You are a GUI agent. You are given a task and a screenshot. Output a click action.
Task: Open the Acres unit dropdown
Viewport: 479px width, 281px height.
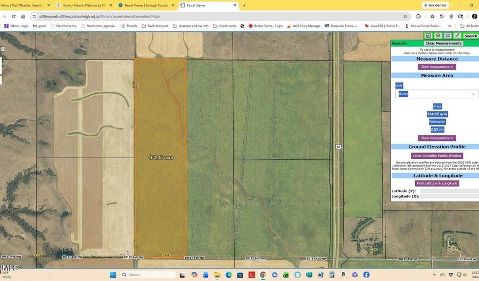(x=436, y=94)
